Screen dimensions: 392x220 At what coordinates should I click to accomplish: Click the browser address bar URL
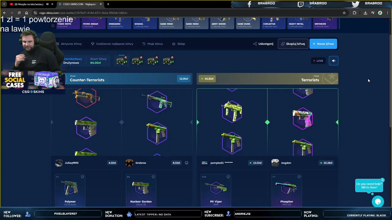pyautogui.click(x=83, y=13)
